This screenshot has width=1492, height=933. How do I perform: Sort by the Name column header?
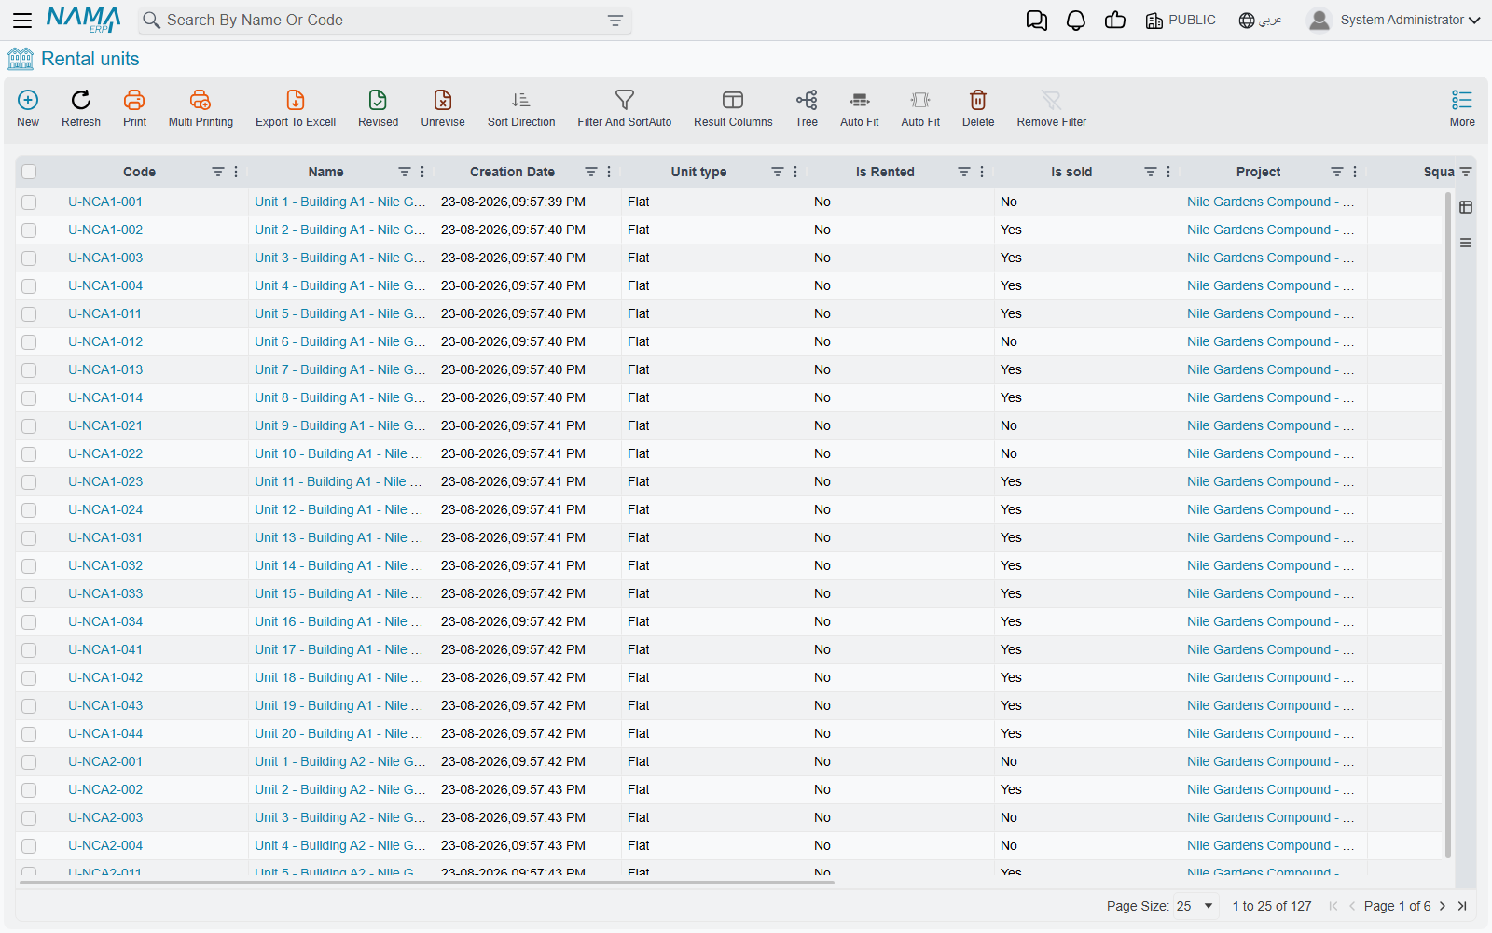[x=325, y=172]
